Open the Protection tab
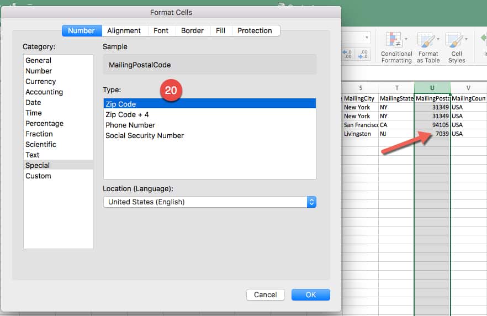487x316 pixels. click(x=255, y=30)
